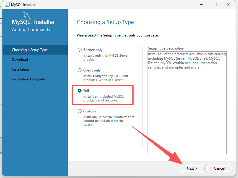Click the Setup Type Description label

pos(166,48)
